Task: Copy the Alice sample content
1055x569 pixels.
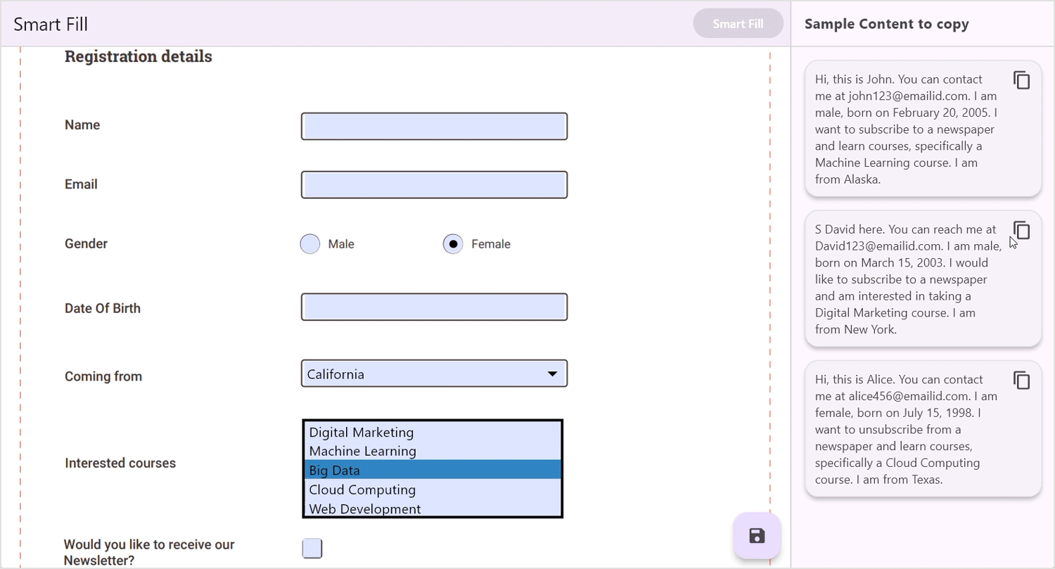Action: click(1021, 381)
